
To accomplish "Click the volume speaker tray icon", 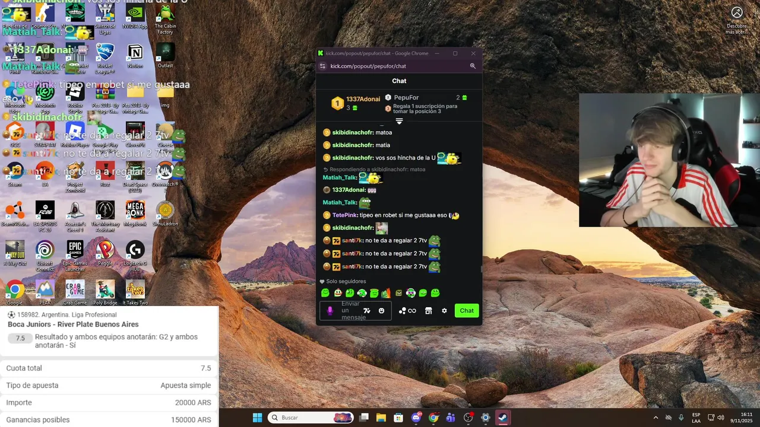I will pos(721,418).
